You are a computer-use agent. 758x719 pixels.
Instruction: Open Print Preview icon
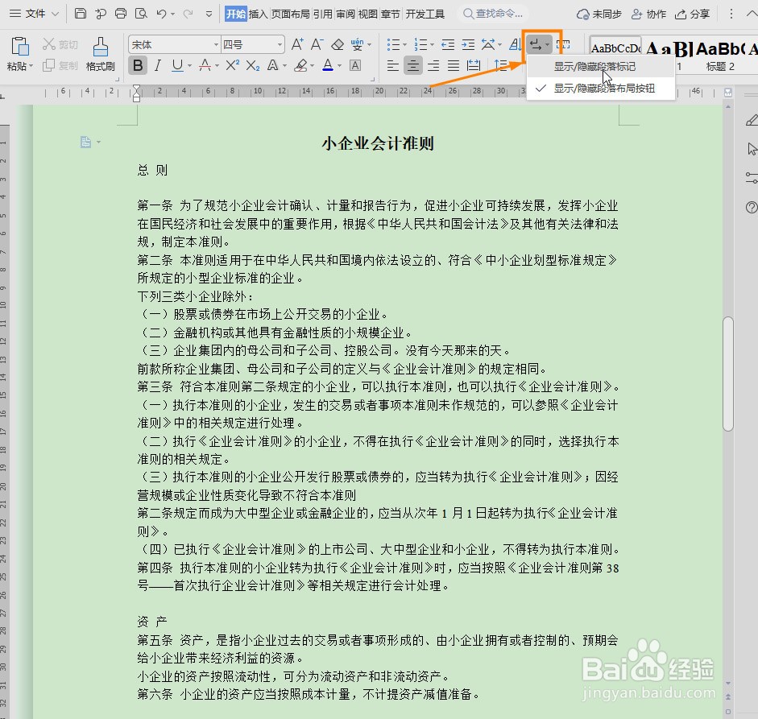141,14
